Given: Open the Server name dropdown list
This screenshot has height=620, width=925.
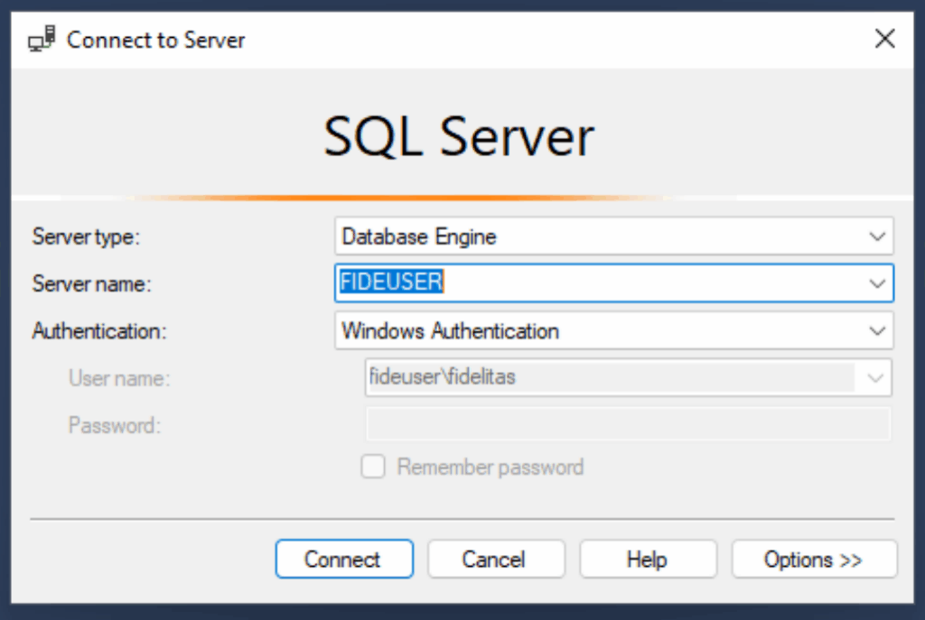Looking at the screenshot, I should (877, 283).
